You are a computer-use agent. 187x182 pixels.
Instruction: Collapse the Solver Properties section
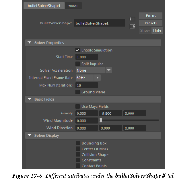pyautogui.click(x=29, y=43)
